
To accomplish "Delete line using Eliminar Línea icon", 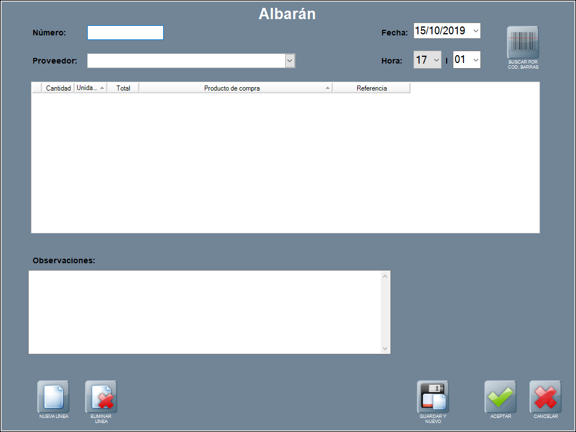I will pos(101,397).
